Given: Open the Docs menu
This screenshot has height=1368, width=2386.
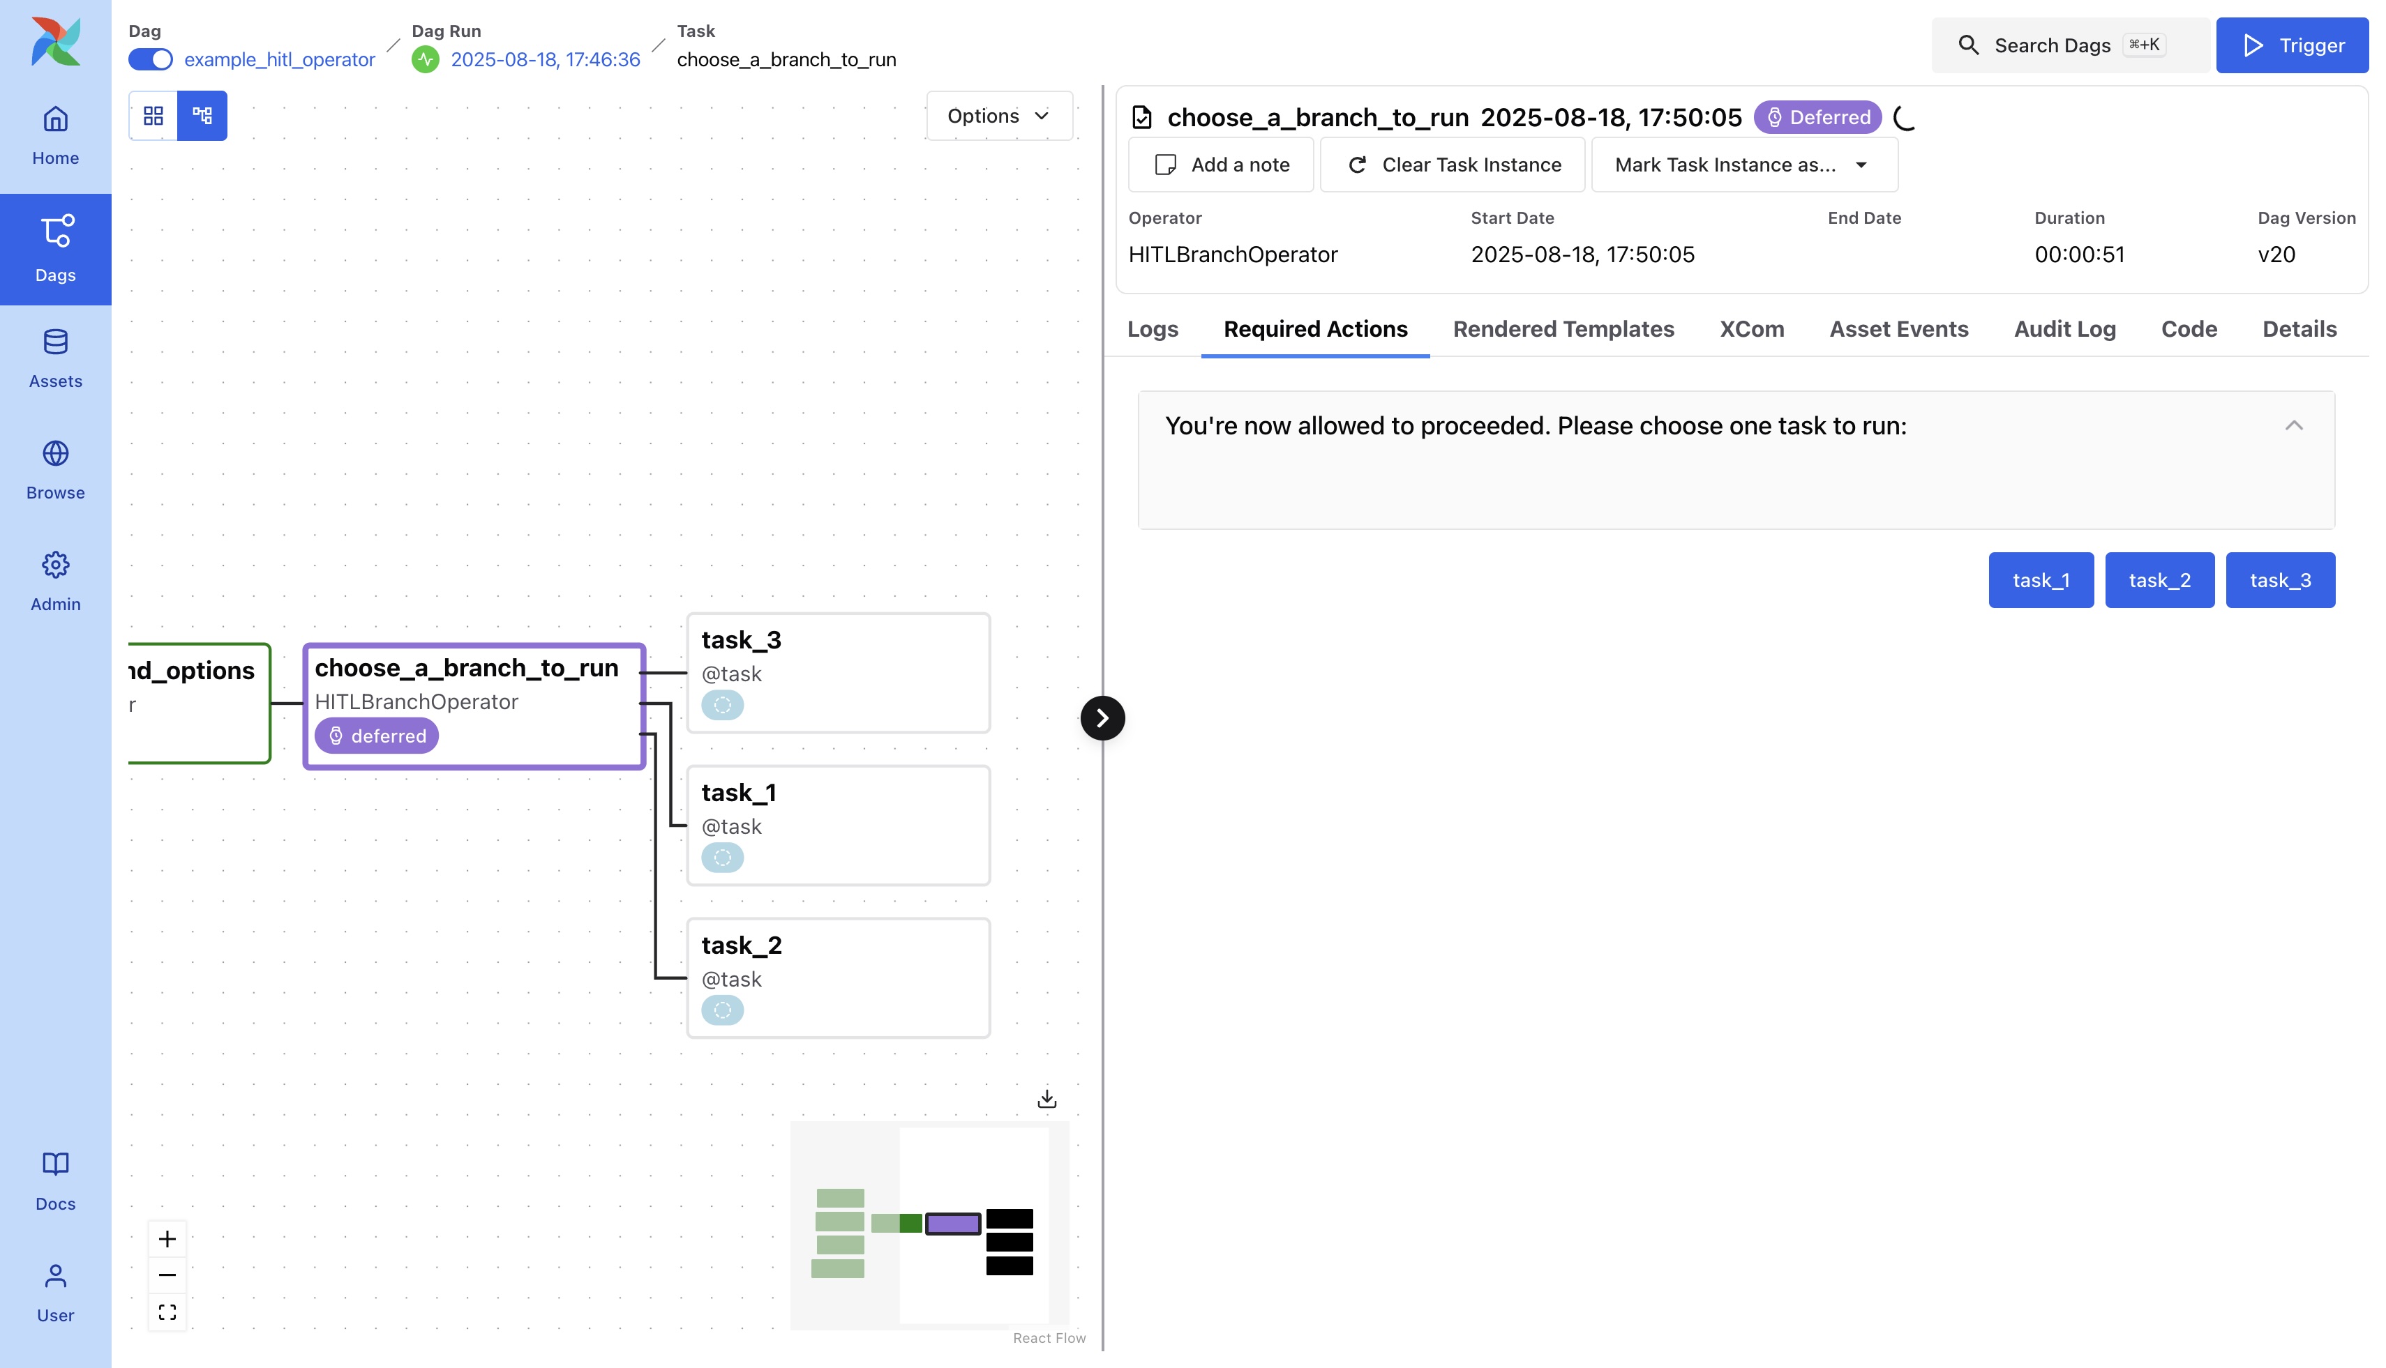Looking at the screenshot, I should pos(56,1181).
